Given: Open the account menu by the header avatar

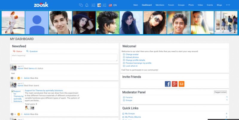Looking at the screenshot, I should [99, 5].
